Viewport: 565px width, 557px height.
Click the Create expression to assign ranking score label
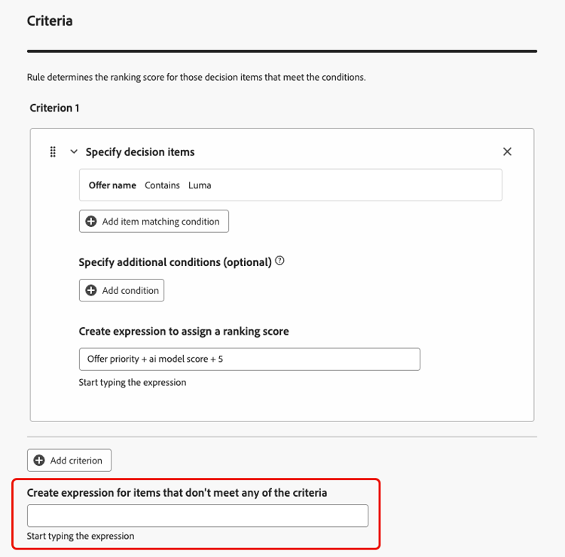184,331
